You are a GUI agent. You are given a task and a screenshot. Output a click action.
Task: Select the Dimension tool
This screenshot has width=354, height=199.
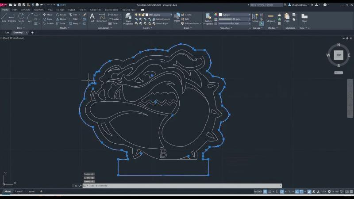coord(102,17)
